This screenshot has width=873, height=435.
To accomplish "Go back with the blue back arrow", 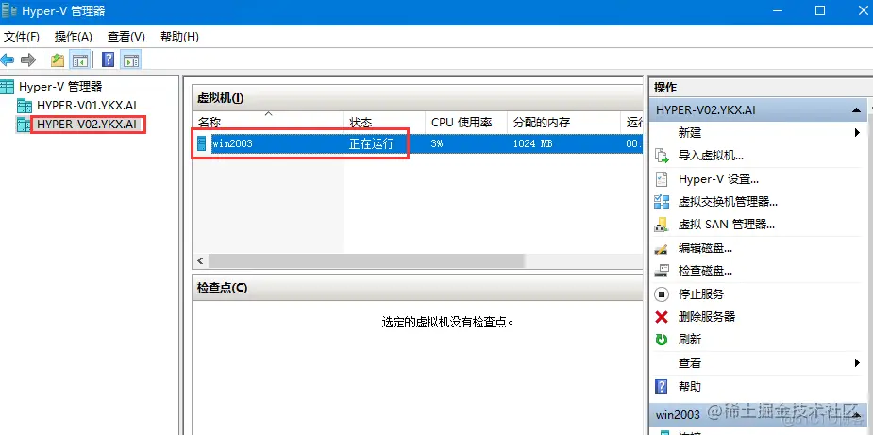I will [x=8, y=60].
